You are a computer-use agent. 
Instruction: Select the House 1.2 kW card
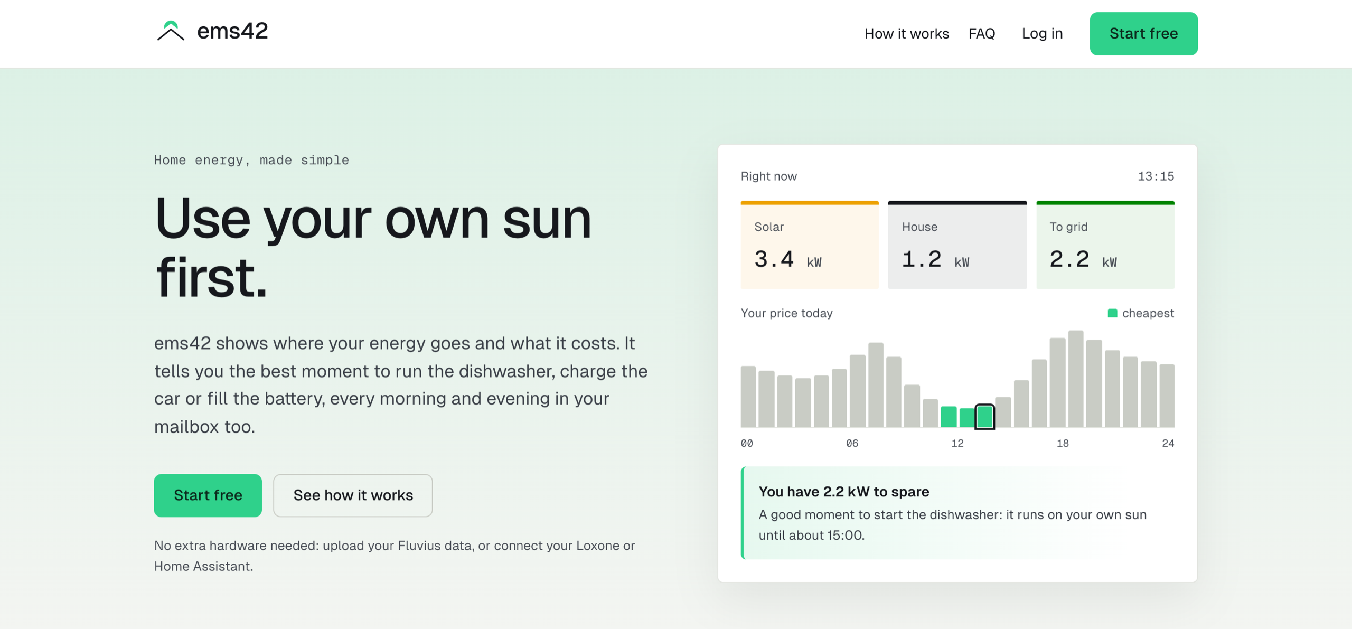957,245
